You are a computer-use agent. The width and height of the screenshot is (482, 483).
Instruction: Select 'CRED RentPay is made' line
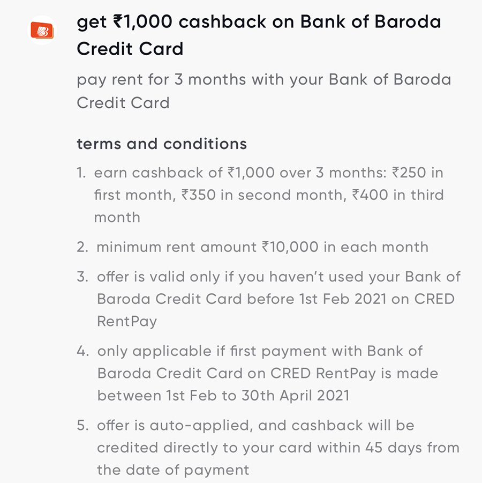coord(267,374)
